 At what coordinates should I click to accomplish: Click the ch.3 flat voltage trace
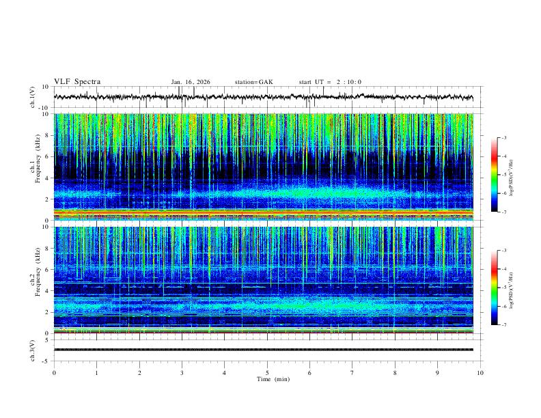tap(263, 350)
